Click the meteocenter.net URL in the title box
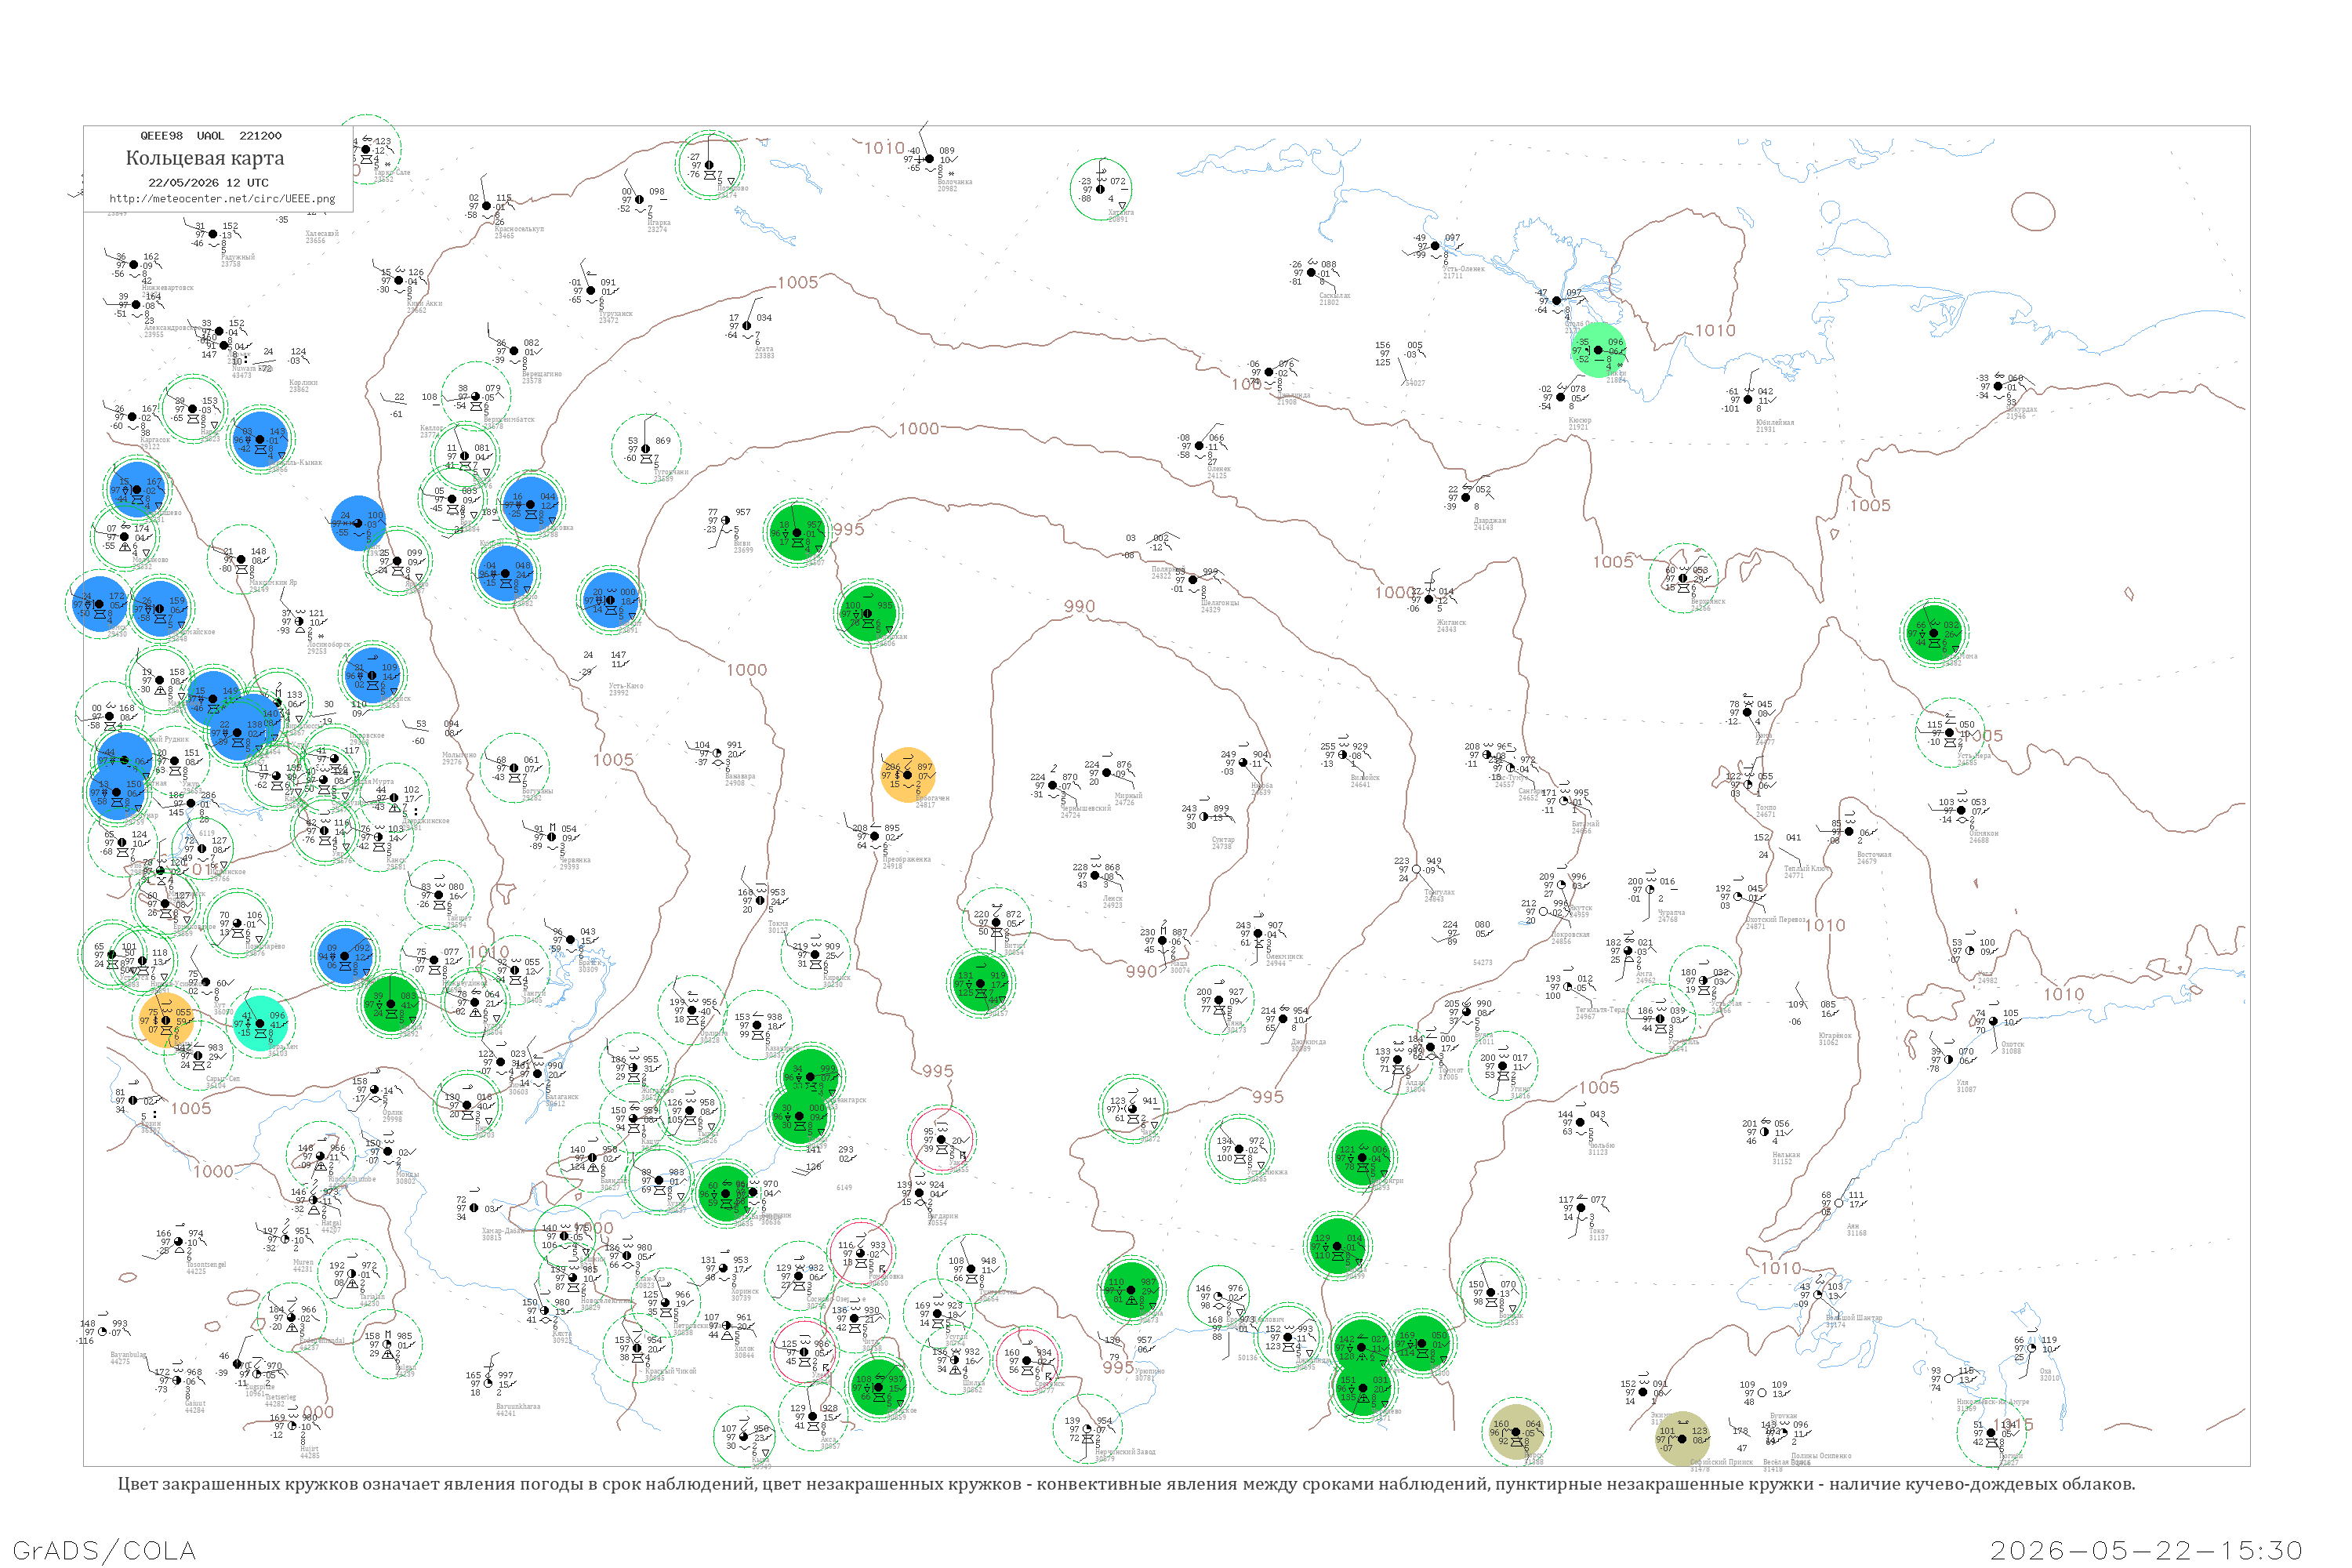The height and width of the screenshot is (1568, 2352). [x=222, y=199]
